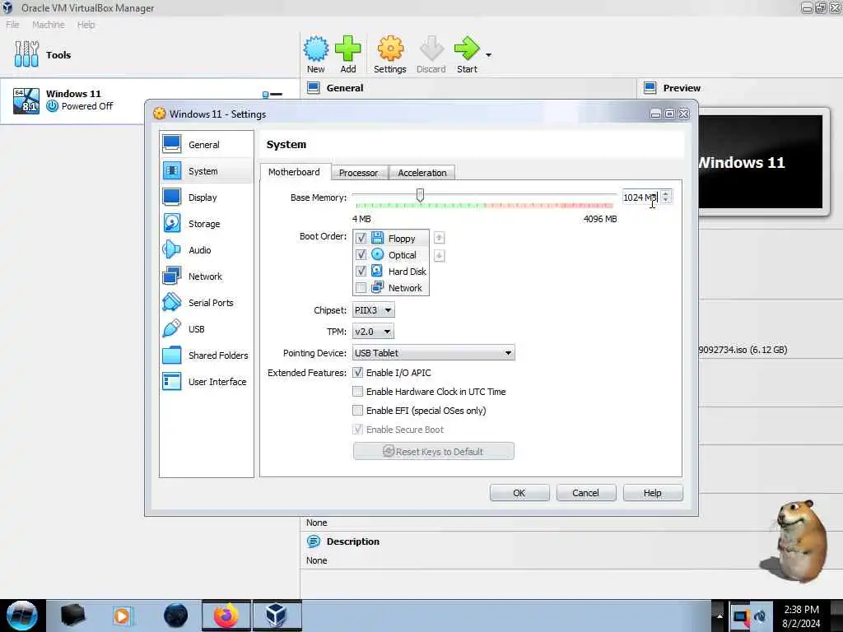The width and height of the screenshot is (843, 632).
Task: Click the Tools icon in left panel
Action: click(26, 54)
